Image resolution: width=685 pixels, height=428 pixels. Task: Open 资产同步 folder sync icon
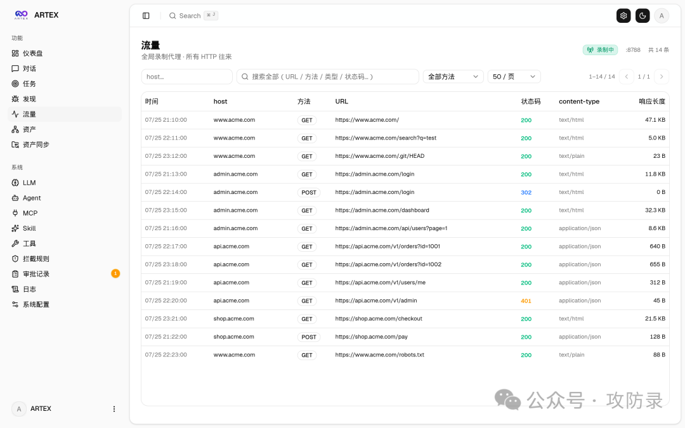click(x=15, y=145)
